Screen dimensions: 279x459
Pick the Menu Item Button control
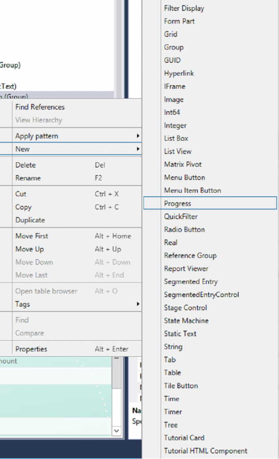192,191
